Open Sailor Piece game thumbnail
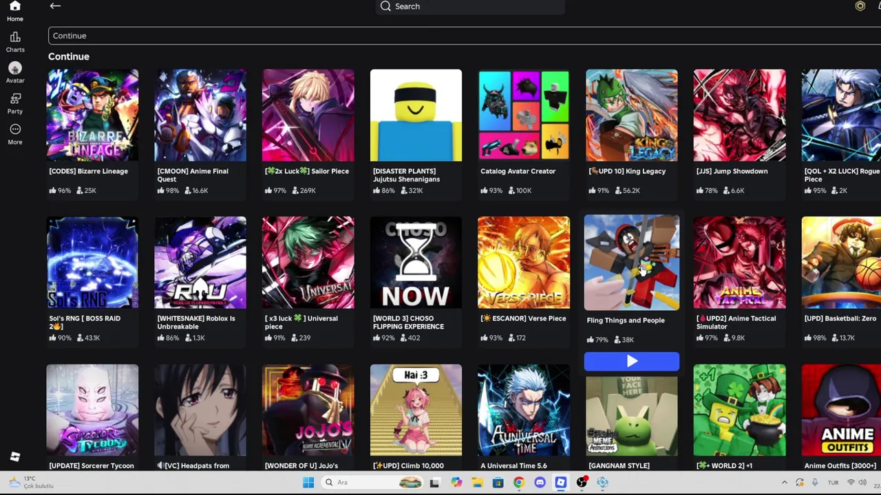The height and width of the screenshot is (495, 881). [x=308, y=115]
